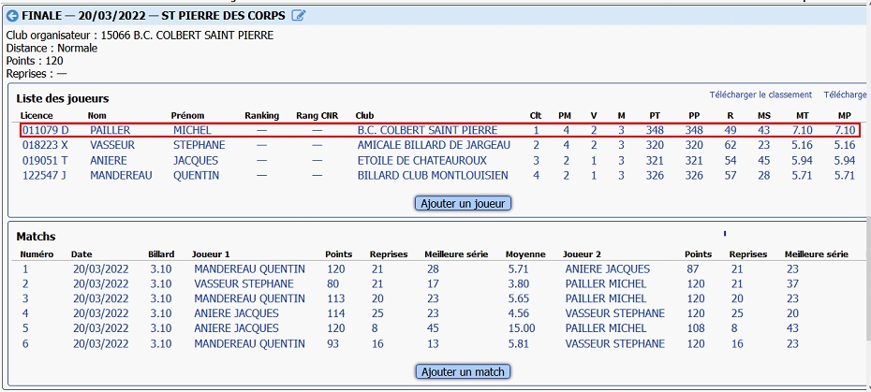Click the Ajouter un match button
Screen dimensions: 871x392
point(463,371)
